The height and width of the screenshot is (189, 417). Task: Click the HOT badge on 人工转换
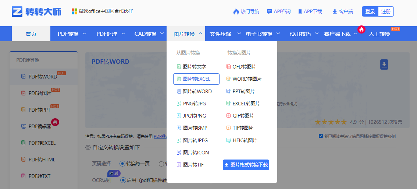tap(396, 29)
